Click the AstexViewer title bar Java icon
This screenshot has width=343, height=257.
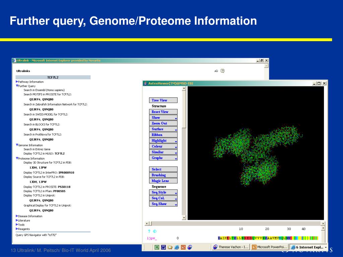[145, 83]
